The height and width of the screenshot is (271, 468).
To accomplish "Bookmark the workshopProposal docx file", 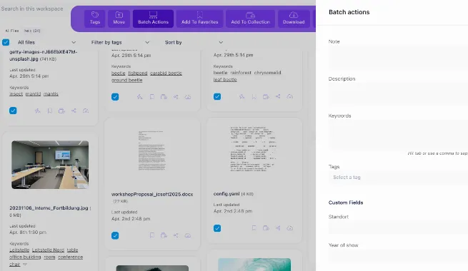I will click(x=152, y=235).
